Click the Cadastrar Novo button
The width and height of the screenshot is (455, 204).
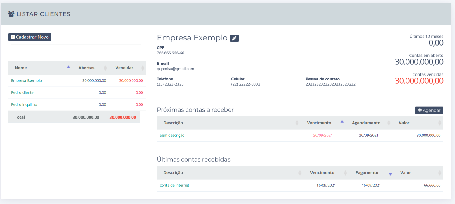(x=30, y=37)
